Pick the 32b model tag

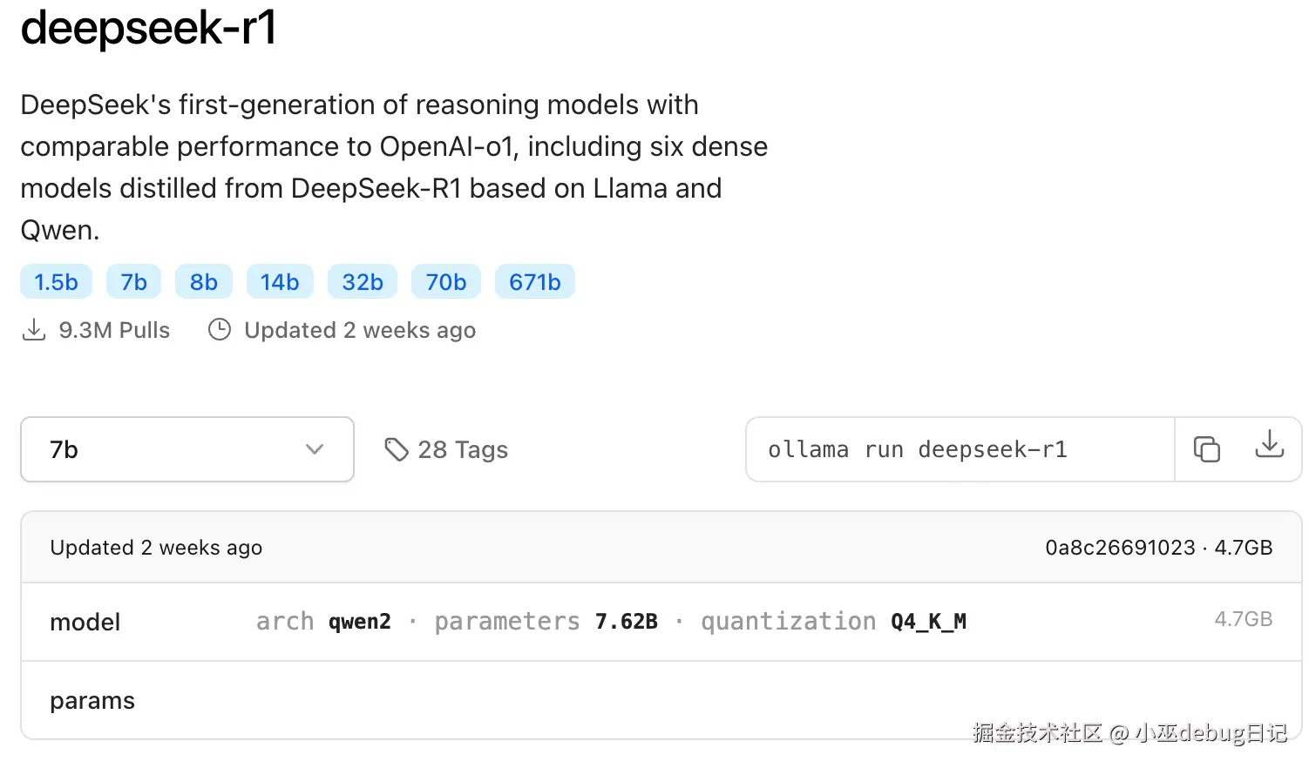coord(363,282)
